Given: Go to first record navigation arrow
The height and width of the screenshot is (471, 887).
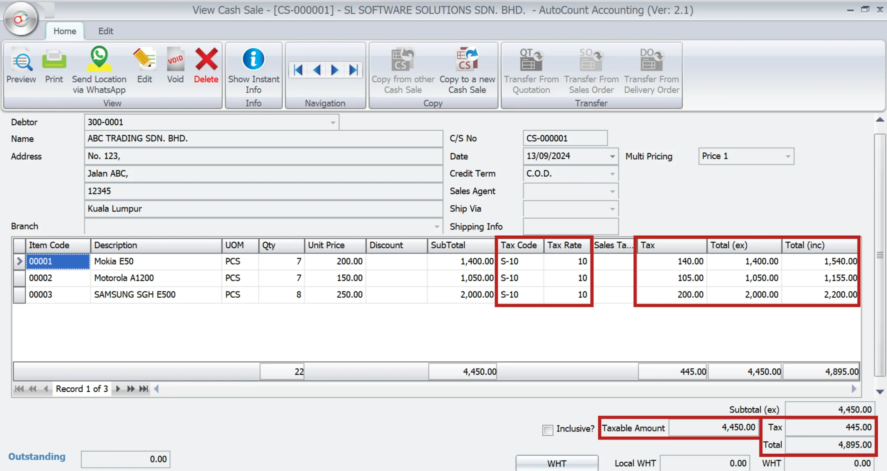Looking at the screenshot, I should coord(298,70).
